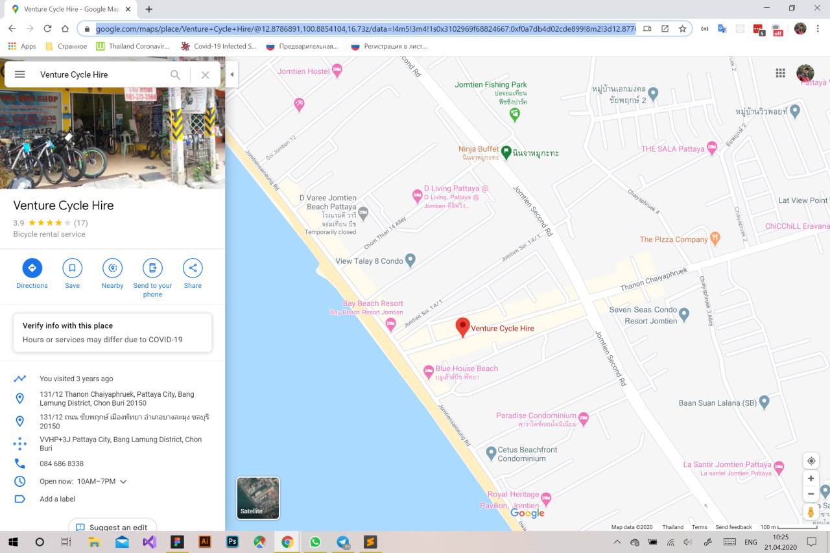Click the Share icon
830x553 pixels.
pos(193,268)
